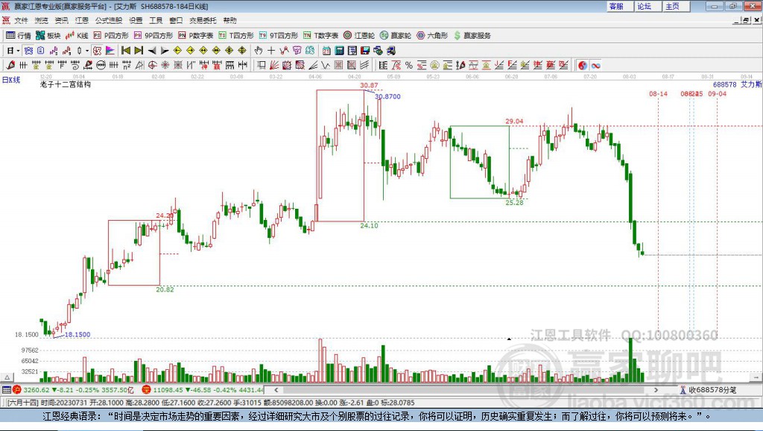The image size is (763, 431).
Task: Open the 江恩轮 Gann wheel
Action: click(x=359, y=36)
